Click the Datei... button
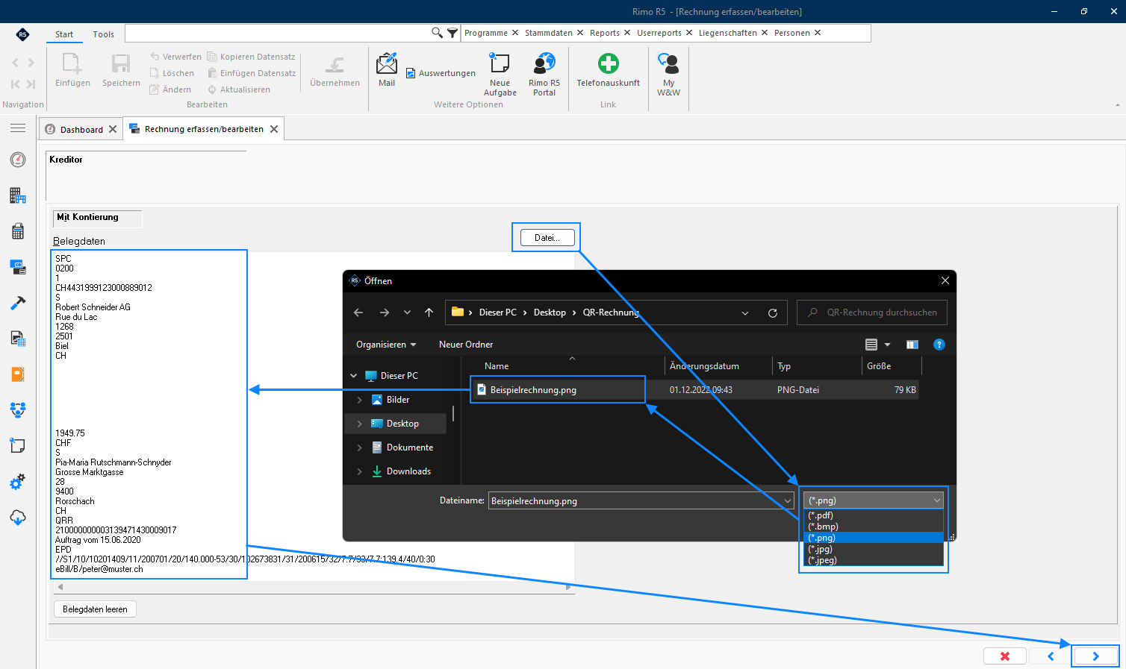The height and width of the screenshot is (669, 1126). [547, 238]
